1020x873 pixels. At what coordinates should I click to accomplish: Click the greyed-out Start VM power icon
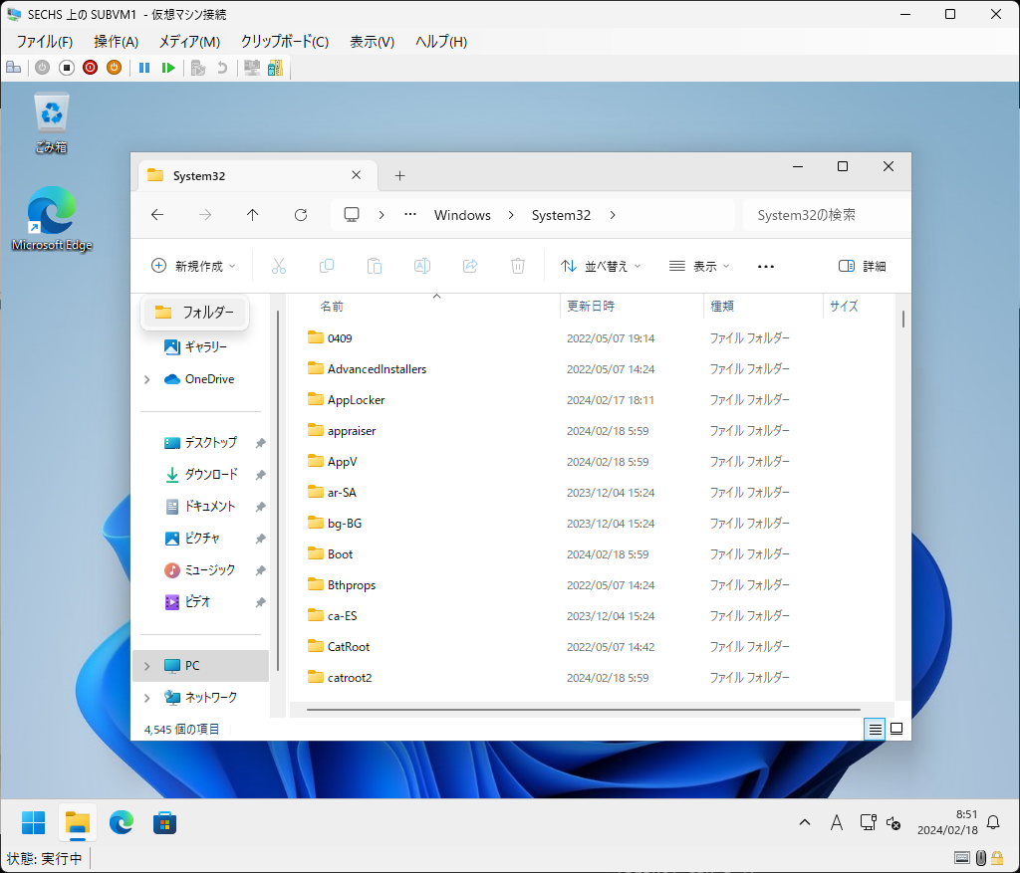click(42, 68)
